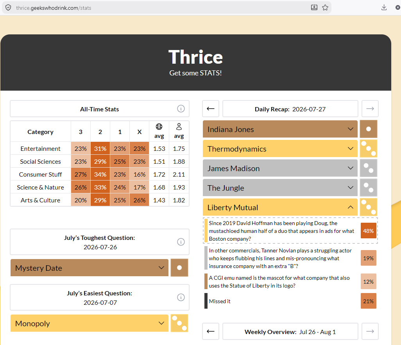Click the Science & Nature category label
The width and height of the screenshot is (401, 345).
click(40, 187)
